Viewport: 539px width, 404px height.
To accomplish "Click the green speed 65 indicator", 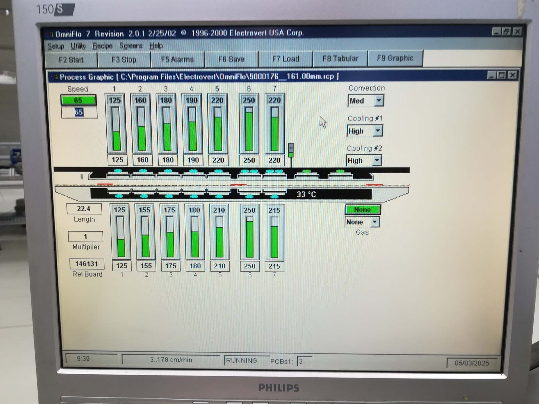I will 79,100.
